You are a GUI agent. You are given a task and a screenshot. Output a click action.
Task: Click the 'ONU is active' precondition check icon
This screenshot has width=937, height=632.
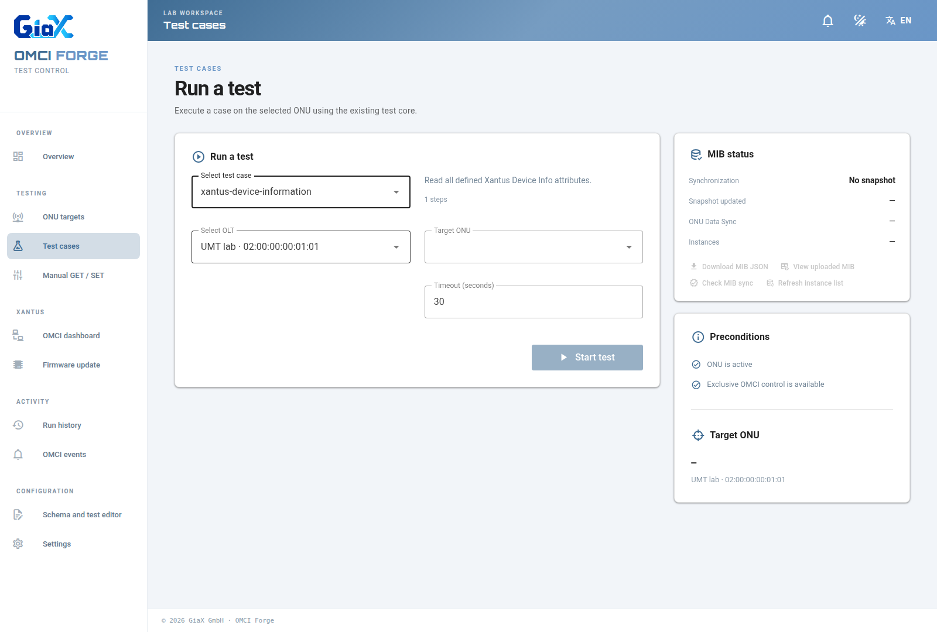696,365
